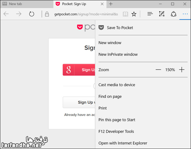
Task: Click the red Google Sign Up button
Action: click(79, 70)
